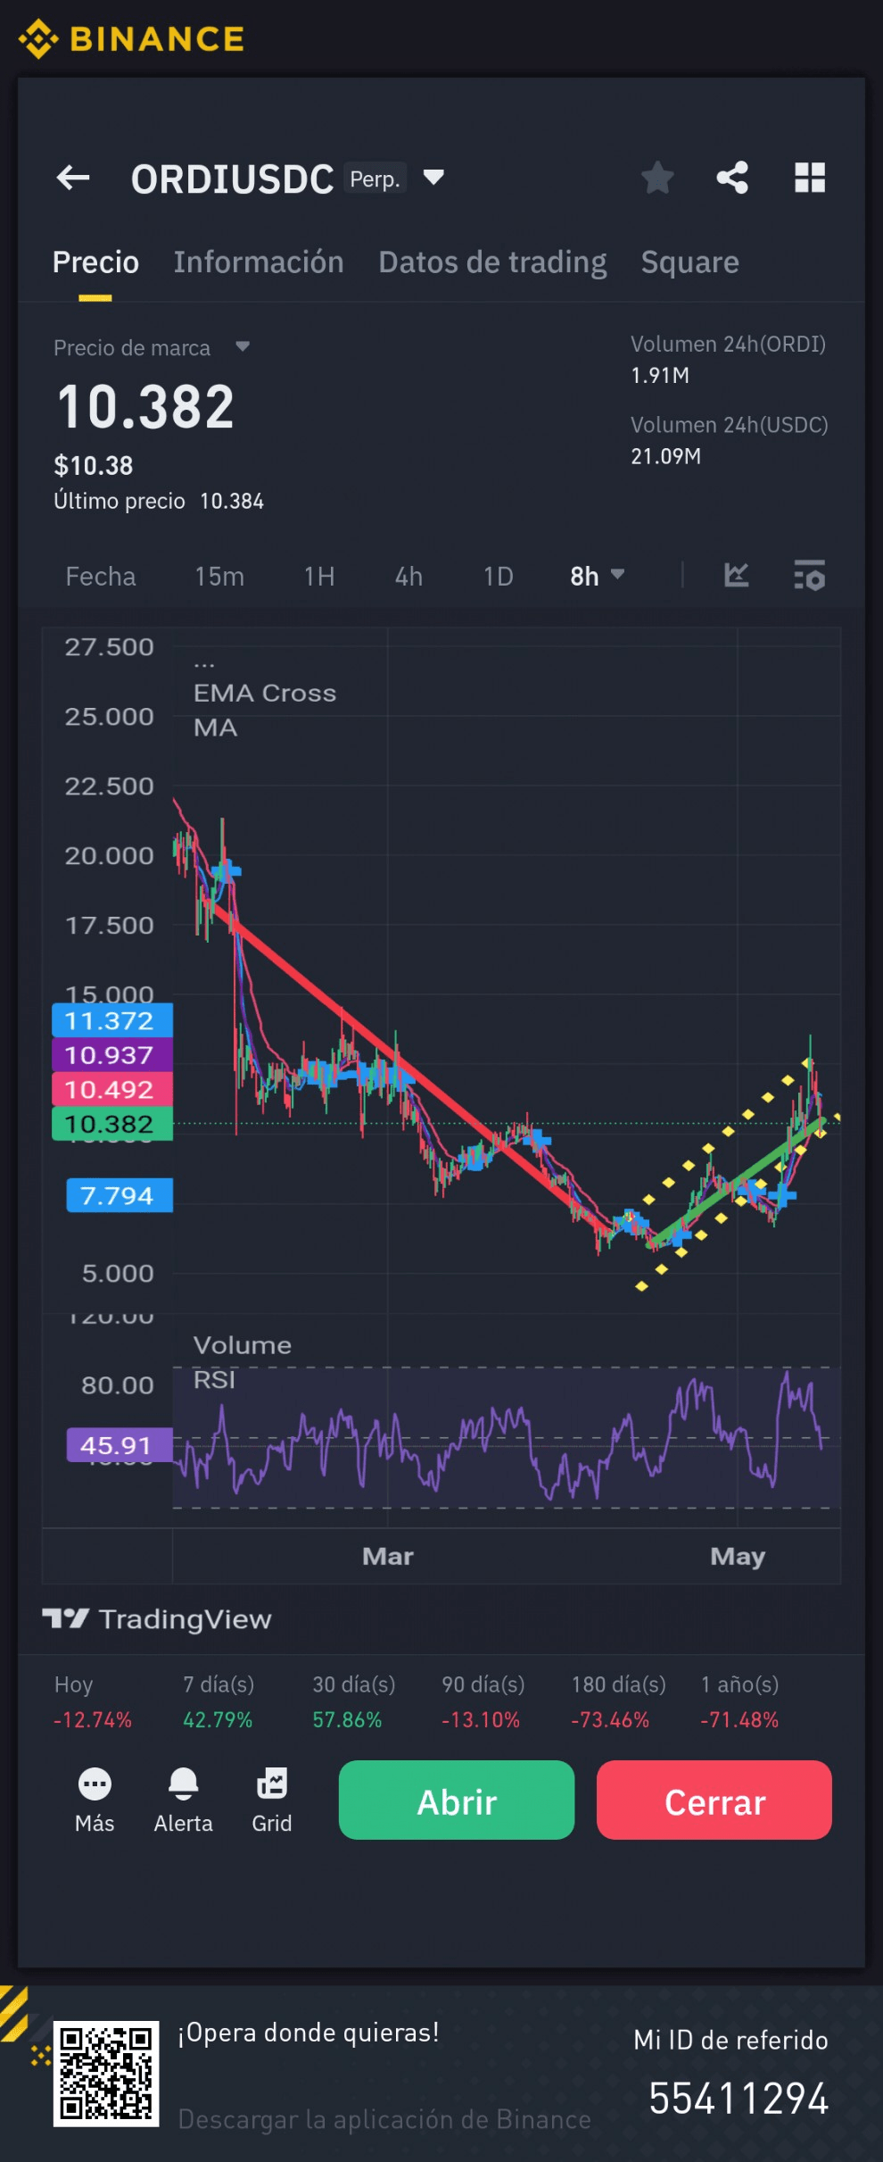Click the Descargar la aplicación de Binance text
This screenshot has width=883, height=2162.
[384, 2119]
